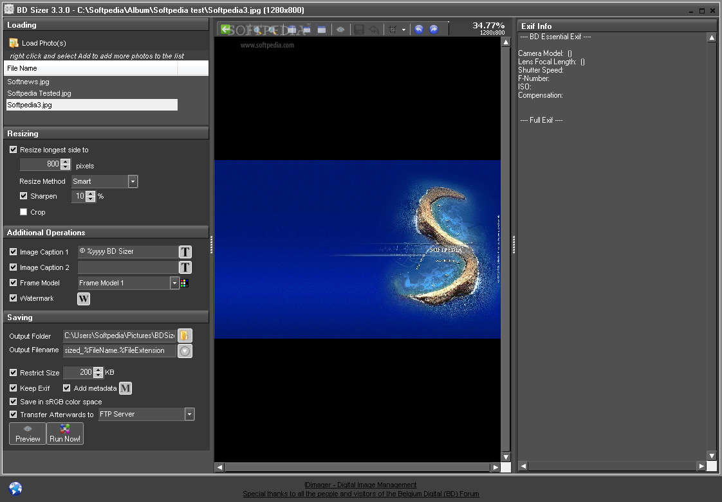Toggle Transfer Afterwards to checkbox
722x502 pixels.
[x=13, y=414]
